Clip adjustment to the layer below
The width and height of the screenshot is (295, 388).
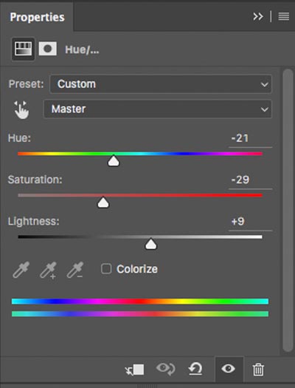click(x=134, y=370)
